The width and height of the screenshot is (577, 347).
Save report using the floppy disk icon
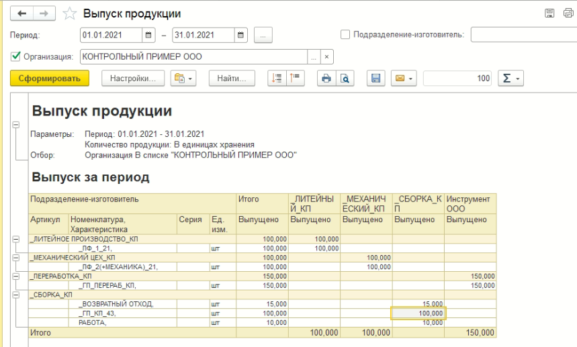click(x=376, y=79)
